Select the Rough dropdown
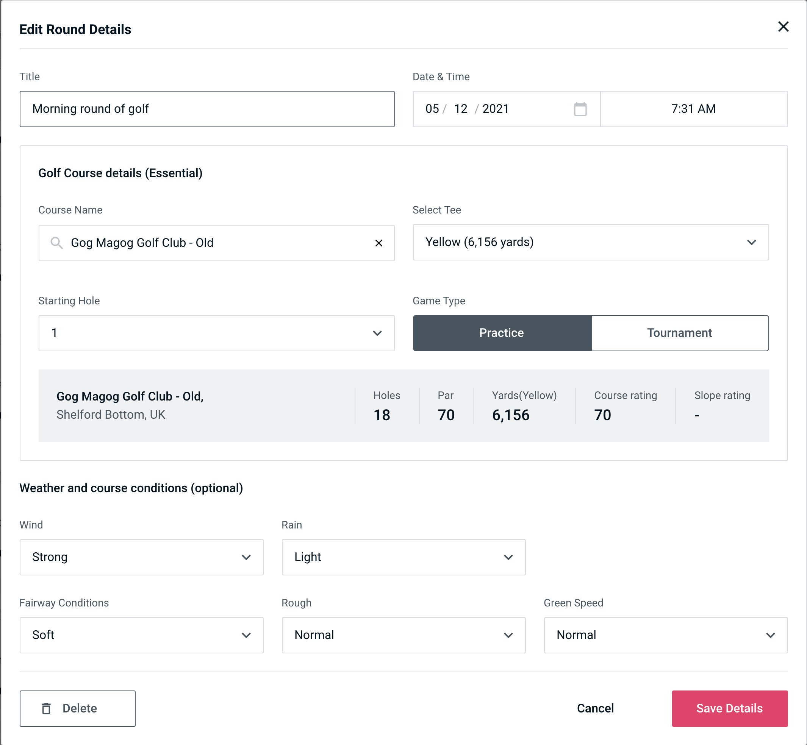Screen dimensions: 807x745 coord(403,635)
